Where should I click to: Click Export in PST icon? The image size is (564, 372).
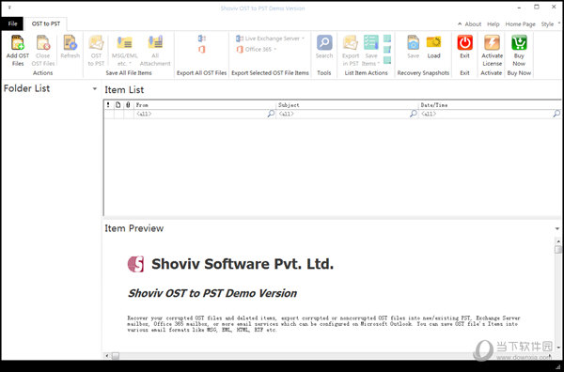pyautogui.click(x=351, y=42)
